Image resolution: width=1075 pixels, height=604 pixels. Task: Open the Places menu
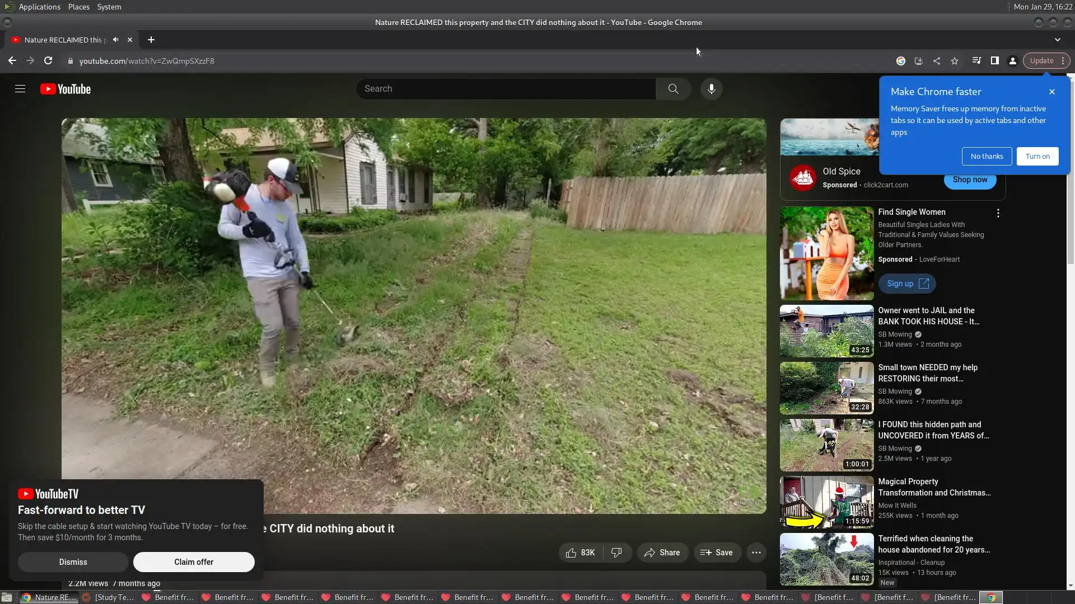coord(78,7)
